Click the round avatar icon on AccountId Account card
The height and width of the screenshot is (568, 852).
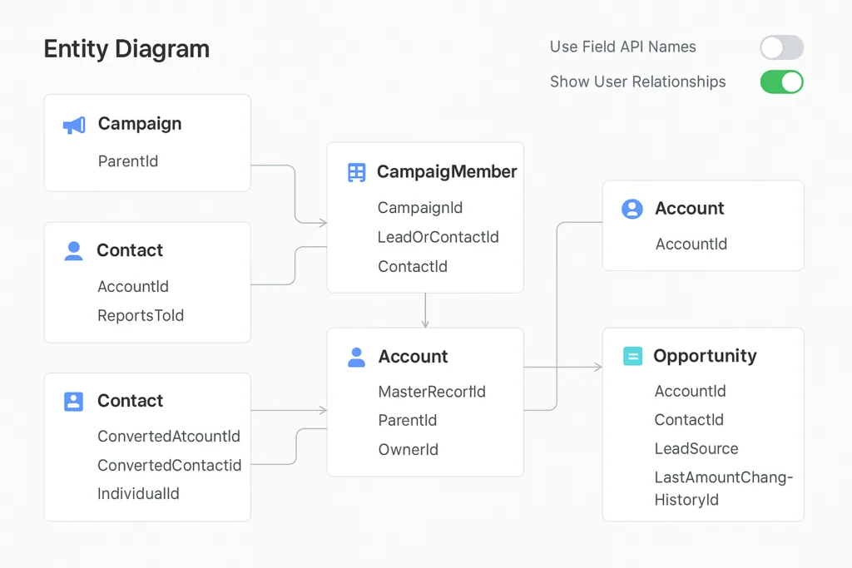point(632,209)
